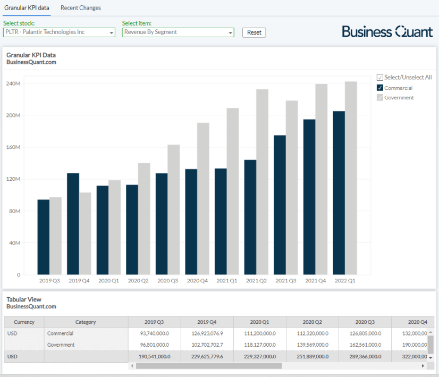Uncheck the Commercial series checkbox

tap(380, 88)
